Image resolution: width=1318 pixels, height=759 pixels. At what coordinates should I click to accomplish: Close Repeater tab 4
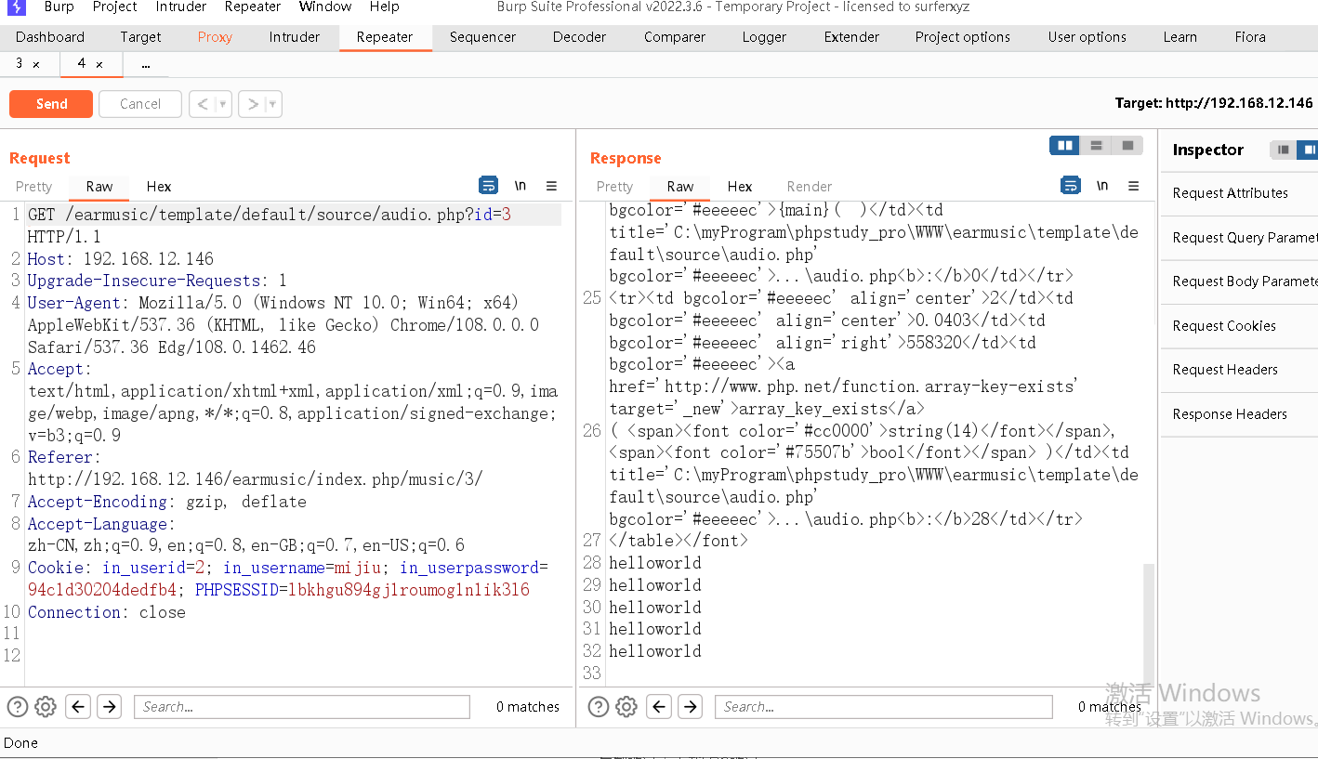click(x=99, y=64)
